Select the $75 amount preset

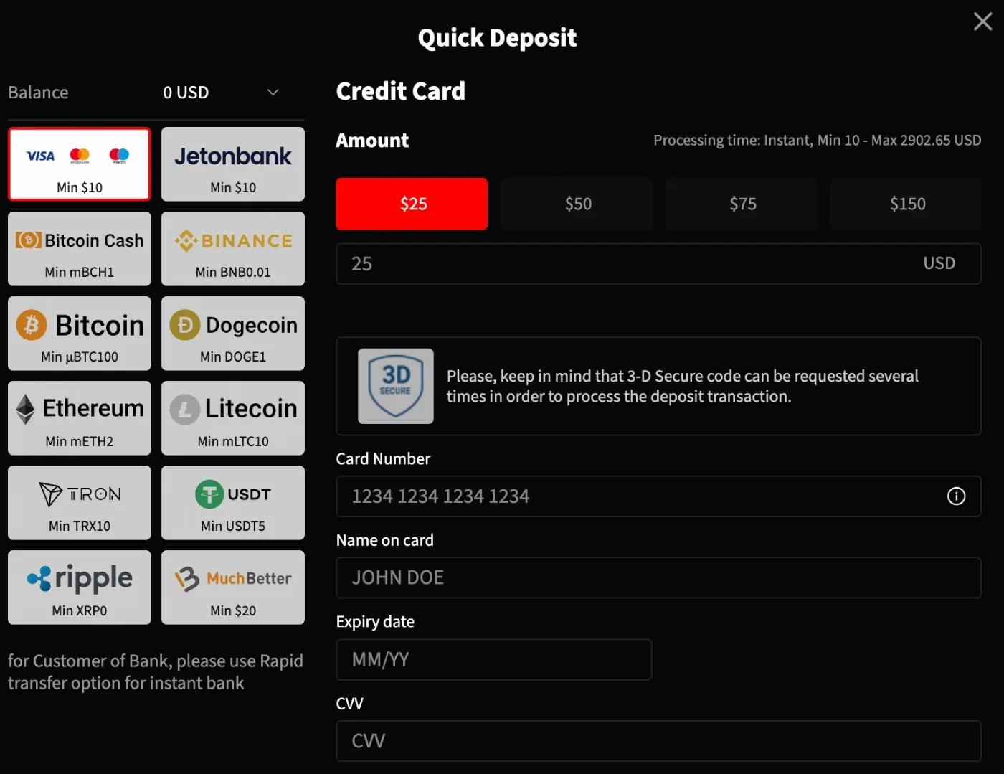[742, 204]
